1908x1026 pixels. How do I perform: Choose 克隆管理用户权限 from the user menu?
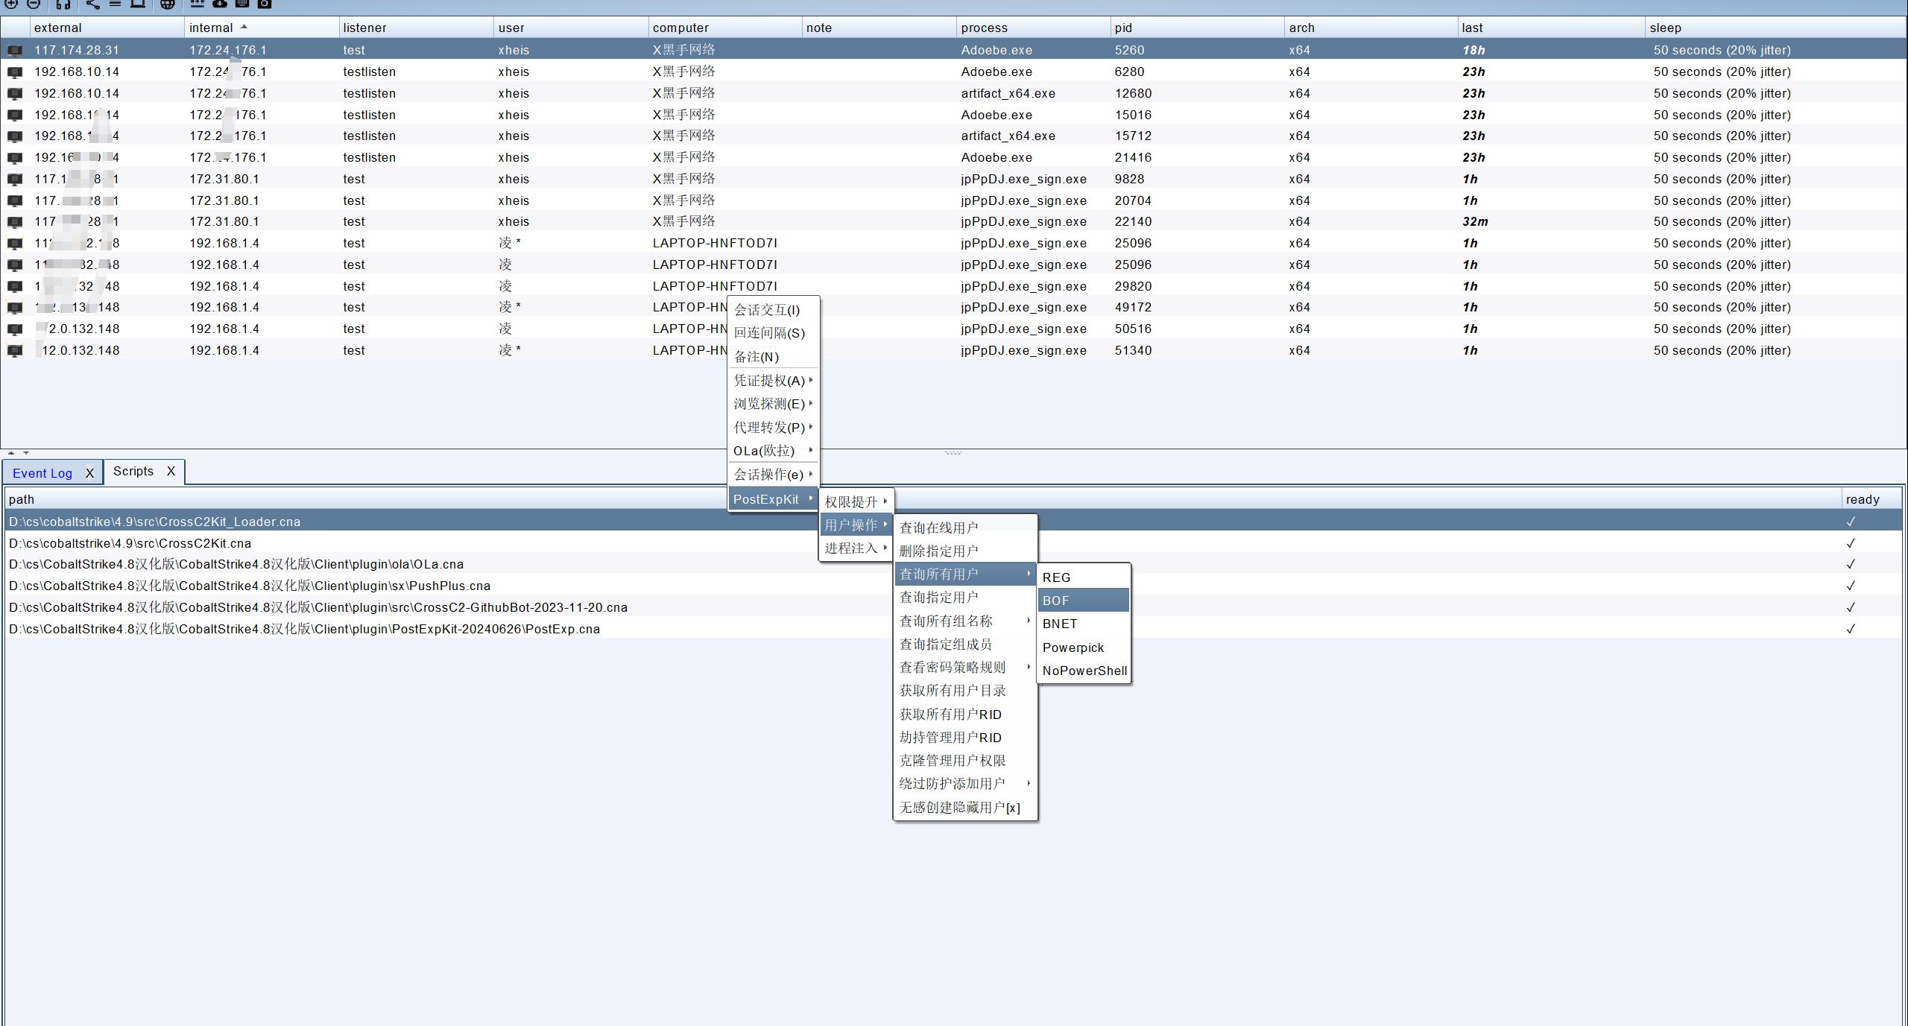[x=965, y=761]
